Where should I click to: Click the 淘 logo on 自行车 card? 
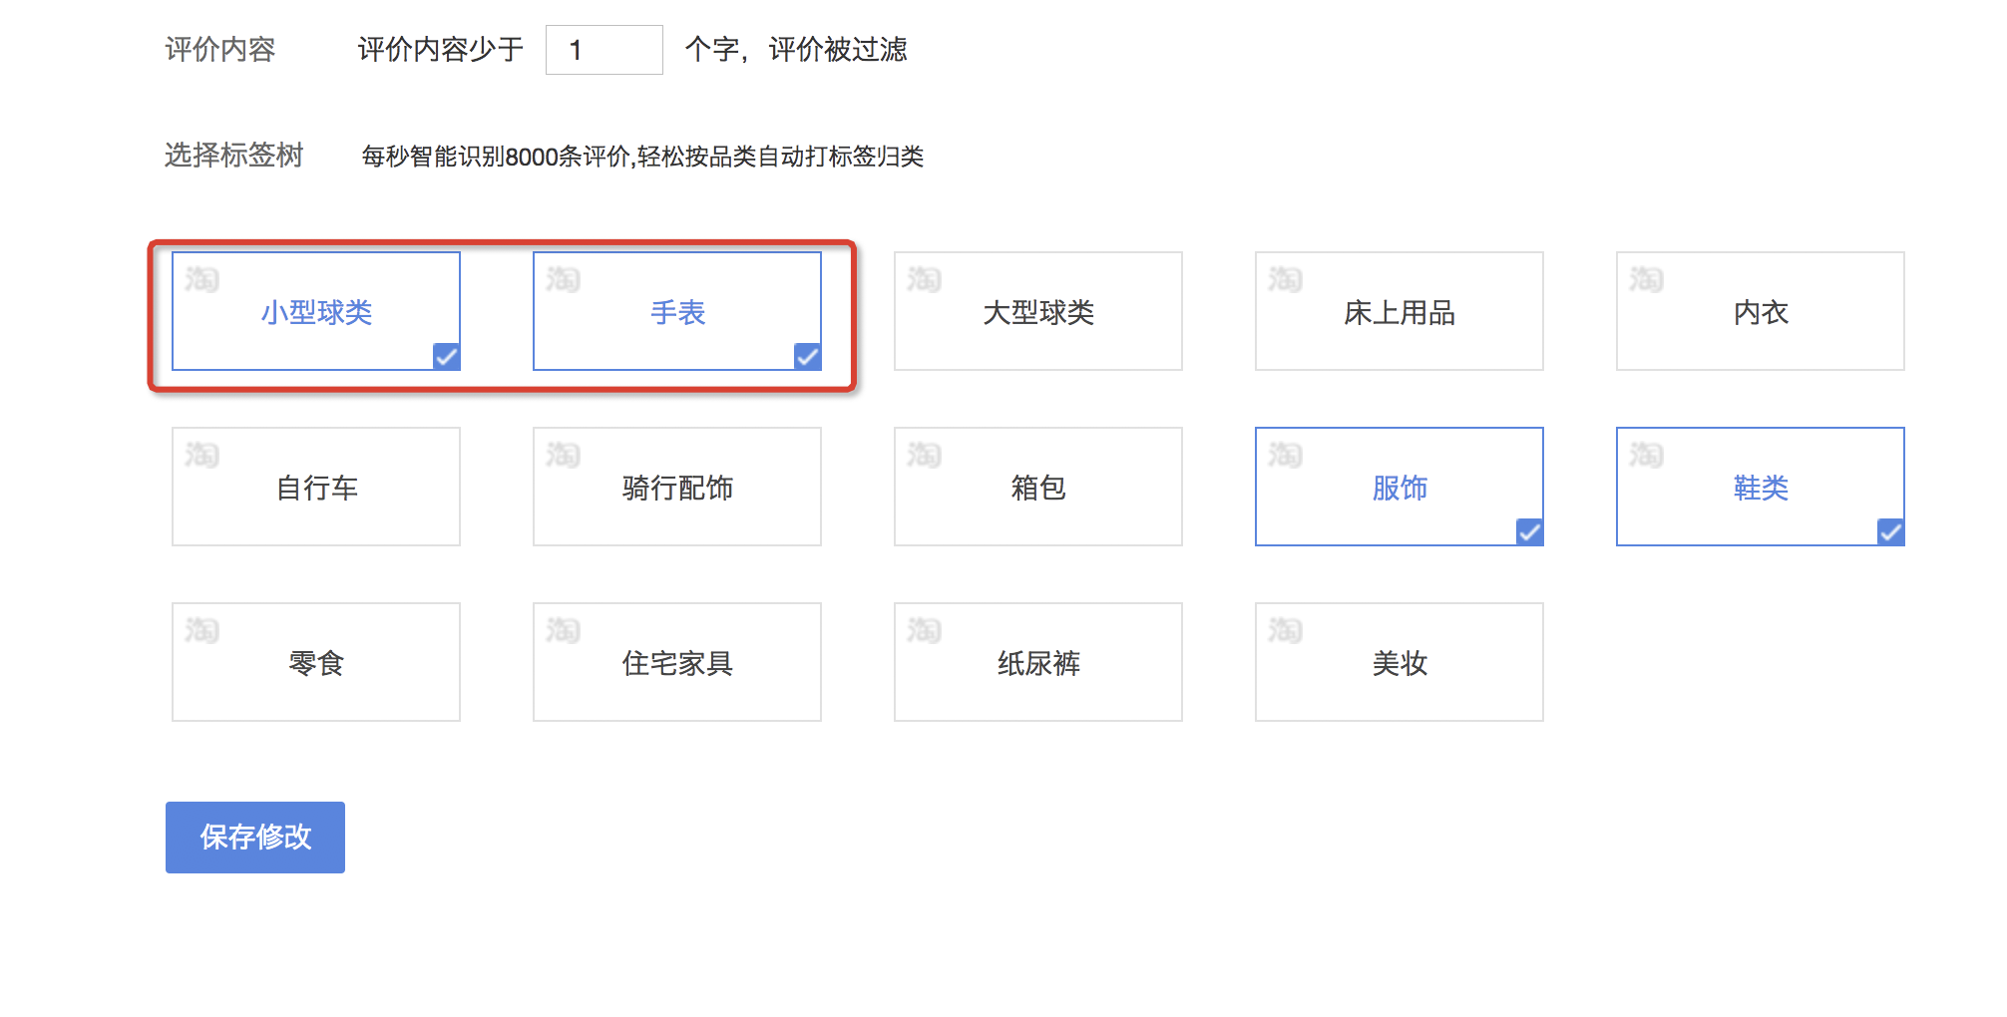[201, 455]
